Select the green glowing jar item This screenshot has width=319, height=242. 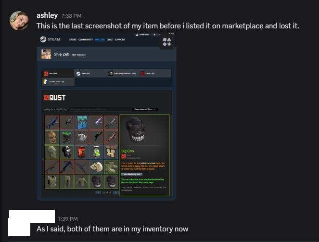coord(96,152)
